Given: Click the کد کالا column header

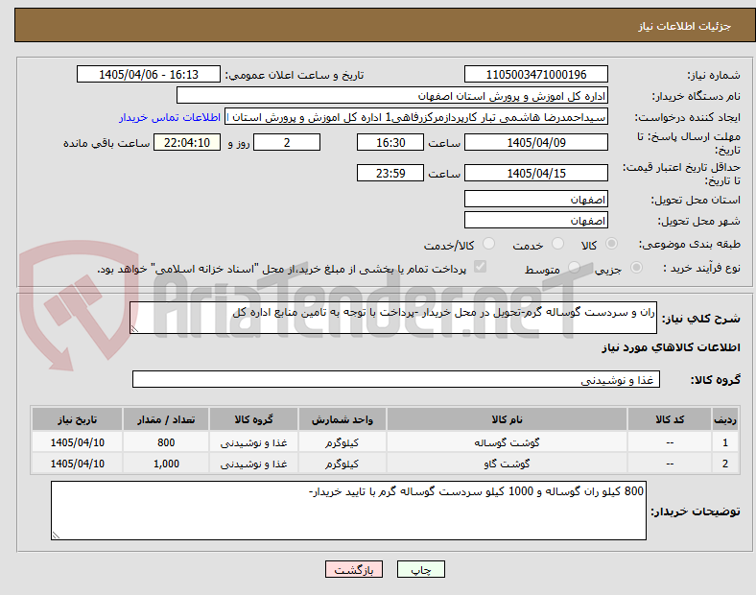Looking at the screenshot, I should coord(670,419).
